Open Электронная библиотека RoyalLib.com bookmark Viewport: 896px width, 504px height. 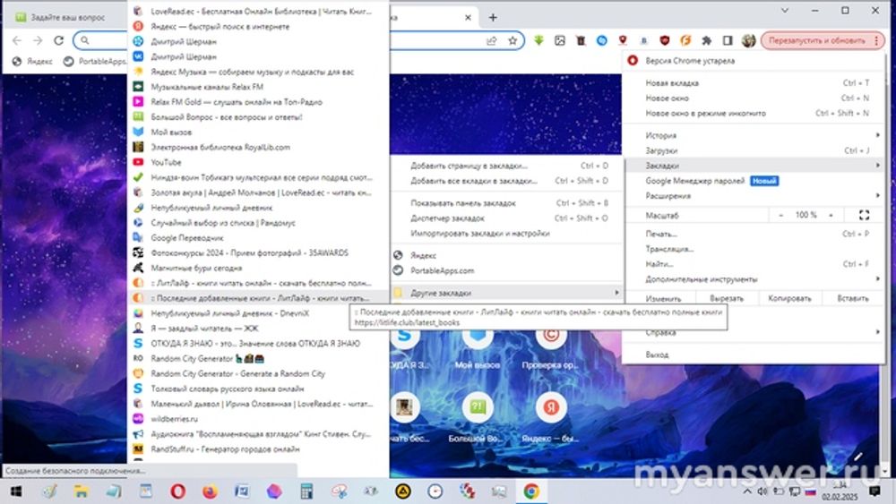258,148
